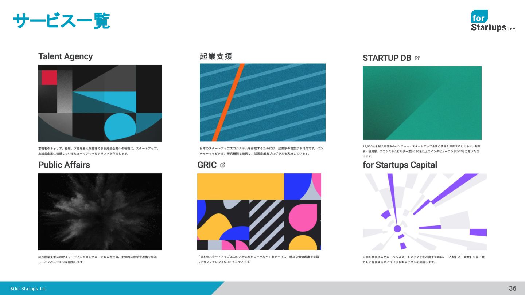
Task: Click the external link icon beside GRIC
Action: point(223,165)
